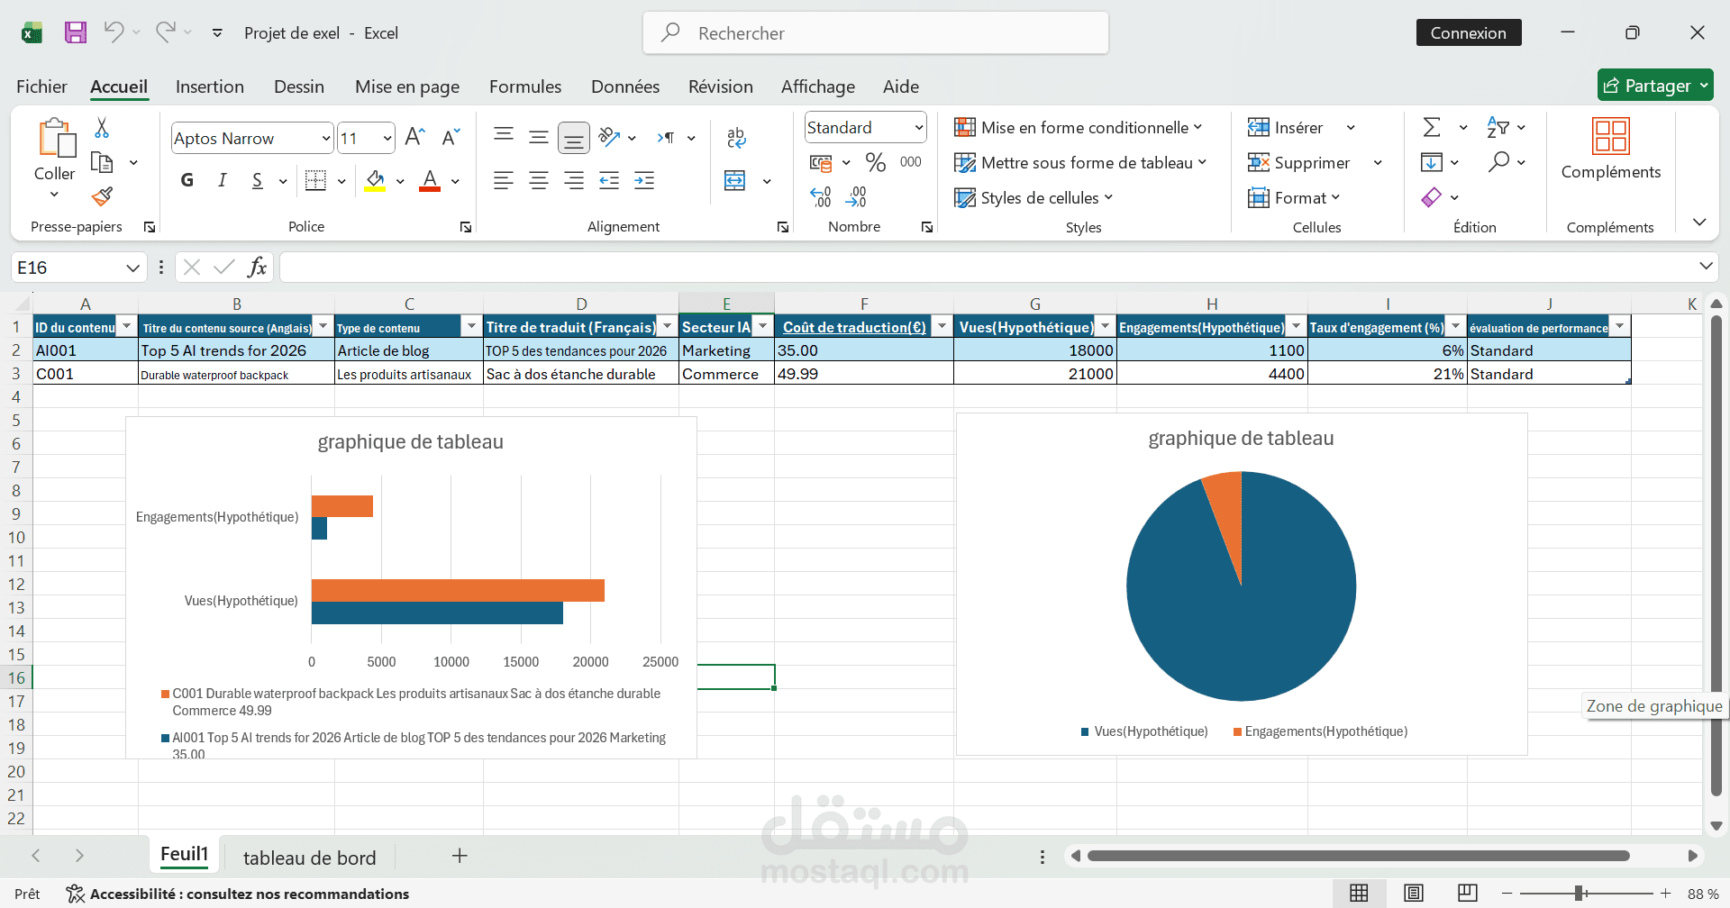Decrease the cell indent
This screenshot has height=908, width=1730.
pos(609,180)
